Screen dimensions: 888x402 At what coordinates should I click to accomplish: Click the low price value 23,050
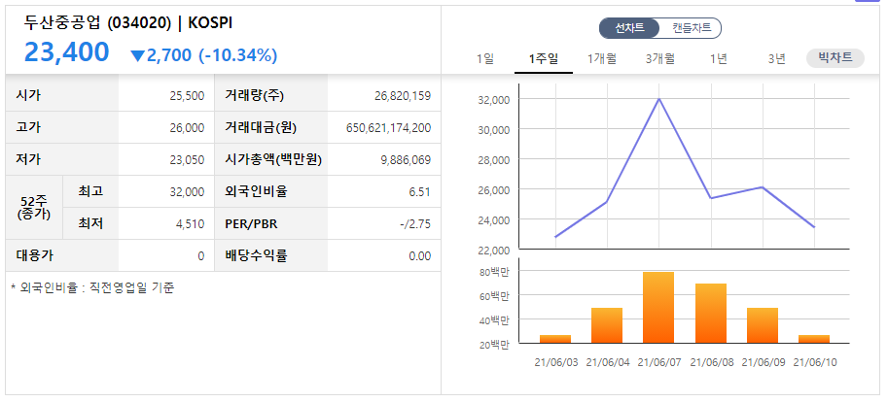[187, 160]
